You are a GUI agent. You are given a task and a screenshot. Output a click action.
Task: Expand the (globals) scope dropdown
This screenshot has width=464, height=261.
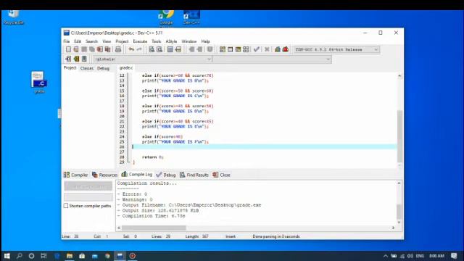(x=153, y=59)
